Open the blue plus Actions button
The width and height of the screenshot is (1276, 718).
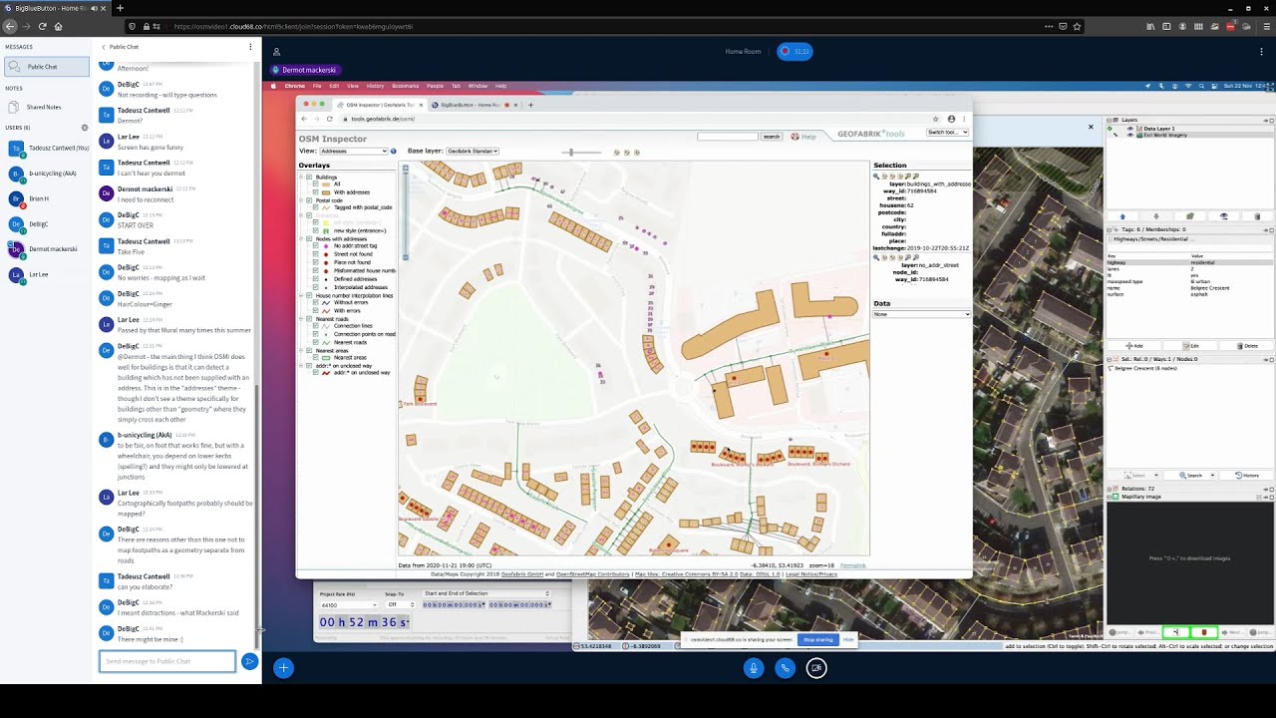pyautogui.click(x=283, y=668)
